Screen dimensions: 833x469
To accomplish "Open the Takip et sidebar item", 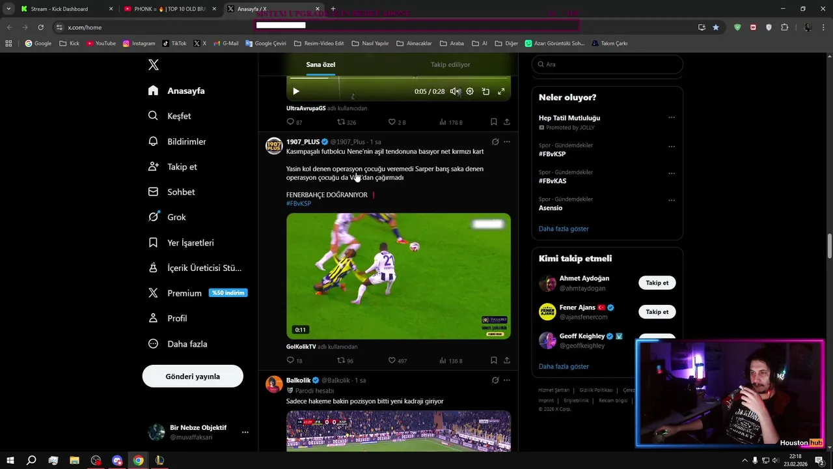I will (172, 167).
